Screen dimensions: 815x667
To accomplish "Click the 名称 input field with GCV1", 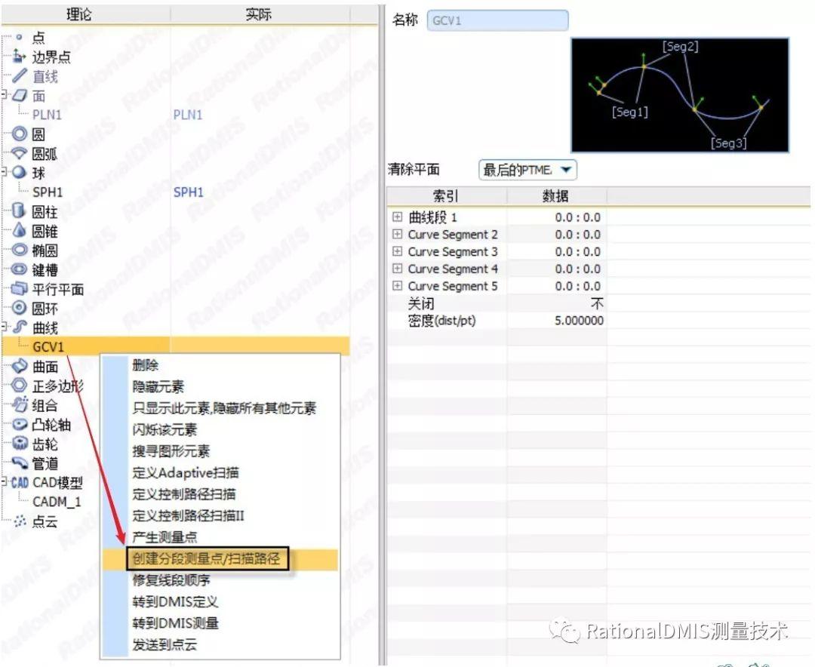I will (x=497, y=20).
